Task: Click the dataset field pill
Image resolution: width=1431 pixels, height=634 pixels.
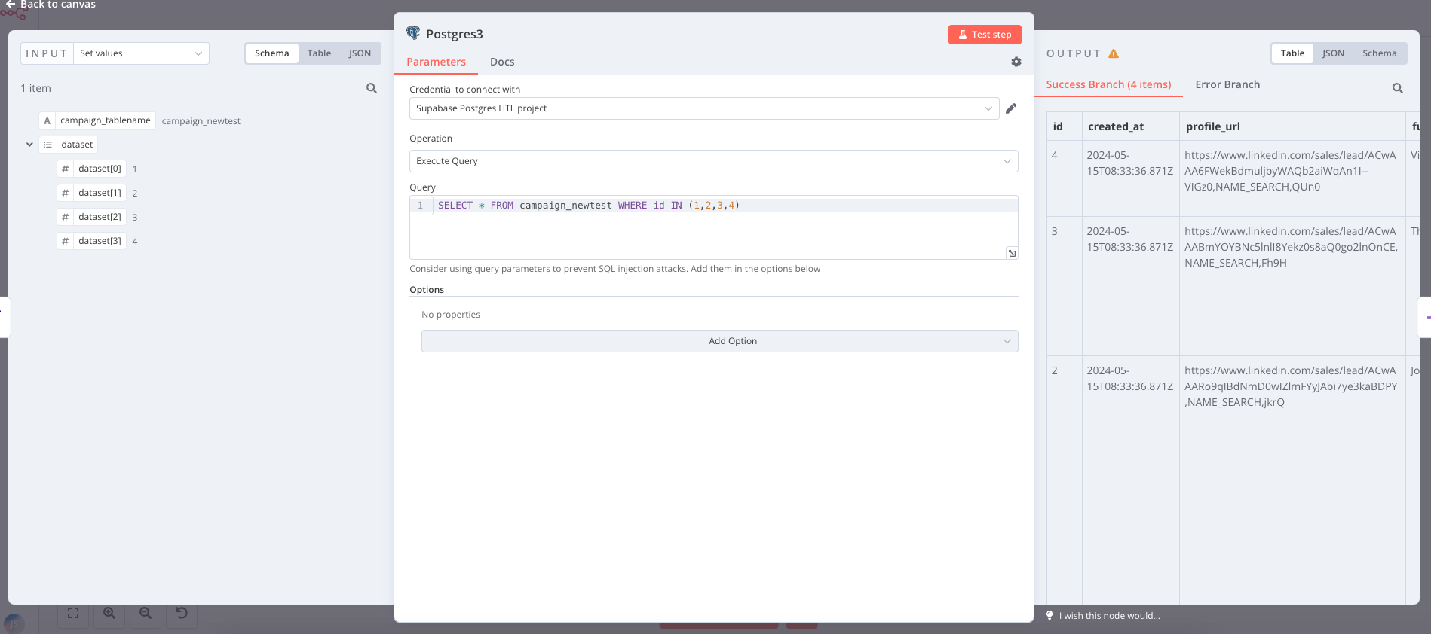Action: coord(69,145)
